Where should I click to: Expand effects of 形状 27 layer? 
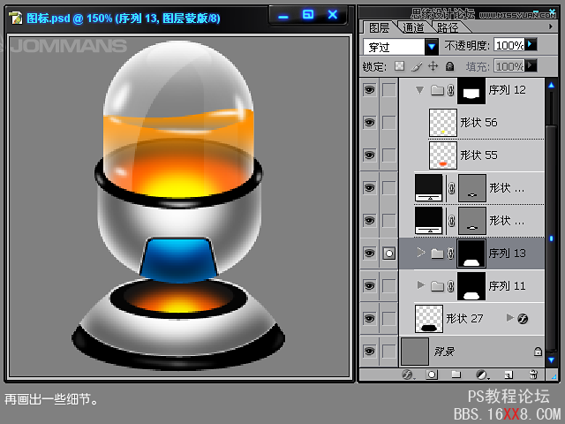(509, 318)
